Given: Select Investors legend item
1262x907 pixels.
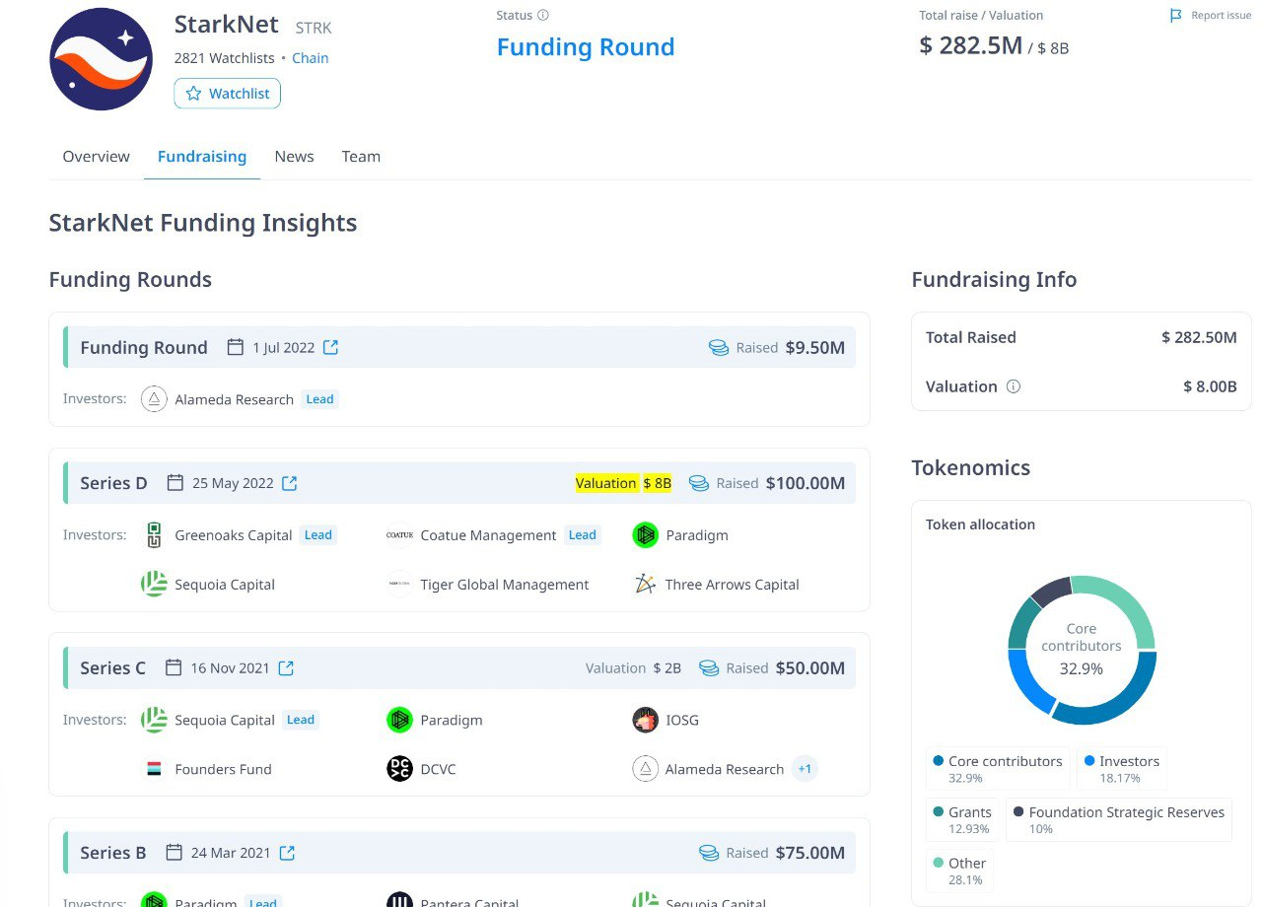Looking at the screenshot, I should tap(1121, 769).
